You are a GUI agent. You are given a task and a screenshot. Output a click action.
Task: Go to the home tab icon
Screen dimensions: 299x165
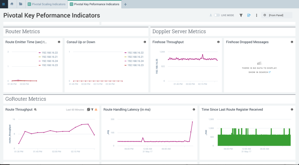click(x=12, y=4)
